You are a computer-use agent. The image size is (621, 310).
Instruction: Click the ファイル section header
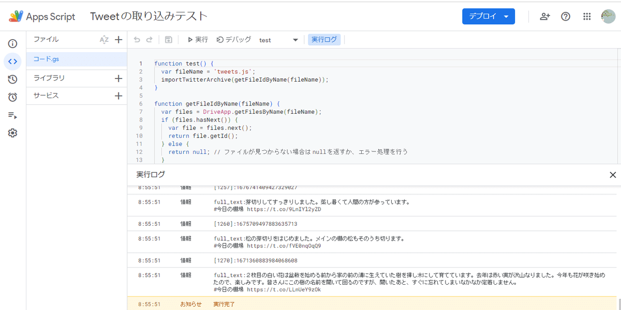[x=46, y=40]
